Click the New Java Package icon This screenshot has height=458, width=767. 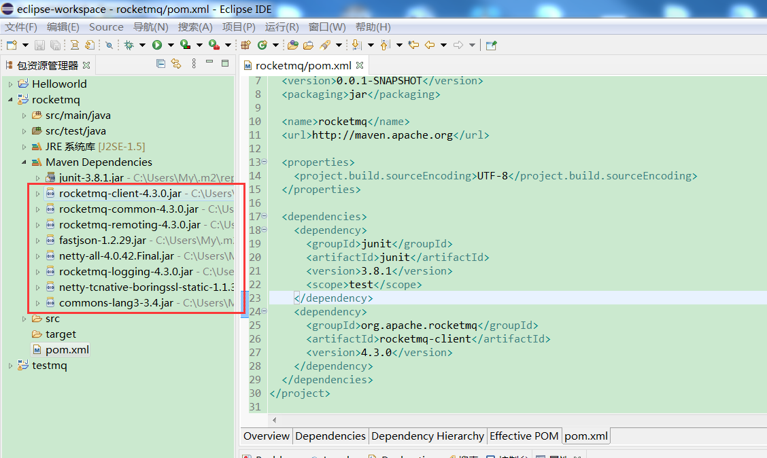[246, 45]
